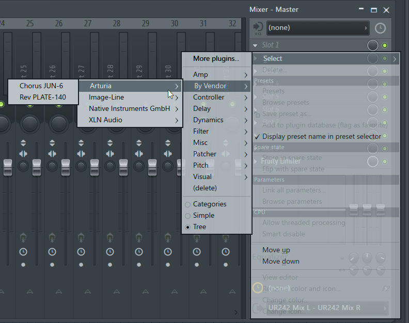The image size is (409, 323).
Task: Open the Select submenu in the slot menu
Action: [x=325, y=59]
